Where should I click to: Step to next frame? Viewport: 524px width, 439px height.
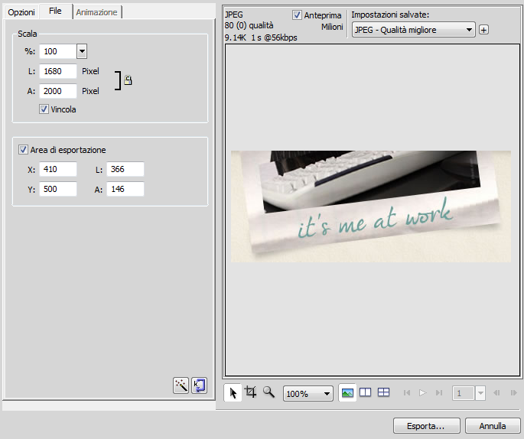tap(513, 392)
